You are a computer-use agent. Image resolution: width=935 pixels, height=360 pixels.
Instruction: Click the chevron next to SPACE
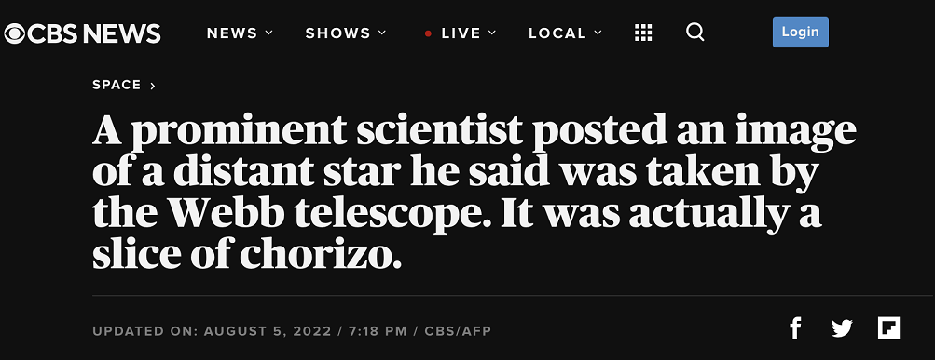coord(153,87)
